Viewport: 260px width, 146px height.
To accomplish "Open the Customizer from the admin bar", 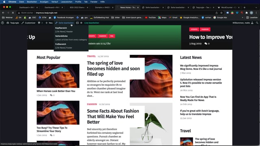I will pos(28,23).
